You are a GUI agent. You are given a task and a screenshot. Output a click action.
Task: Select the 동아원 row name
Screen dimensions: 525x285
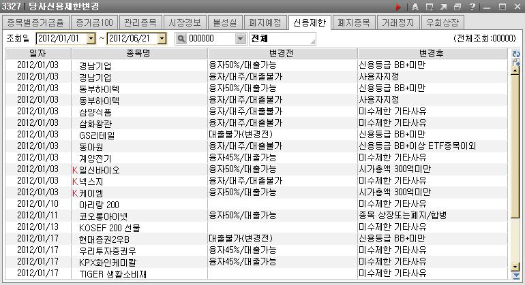[x=91, y=147]
